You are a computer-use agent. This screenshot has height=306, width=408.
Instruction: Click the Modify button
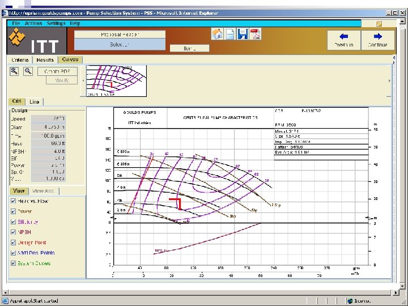(62, 80)
